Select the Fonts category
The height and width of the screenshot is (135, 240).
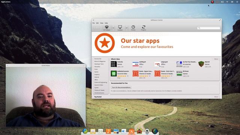96,69
